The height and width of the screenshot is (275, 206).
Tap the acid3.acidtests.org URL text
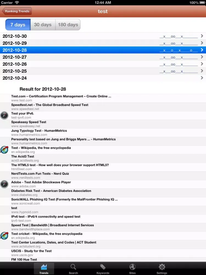[x=25, y=161]
